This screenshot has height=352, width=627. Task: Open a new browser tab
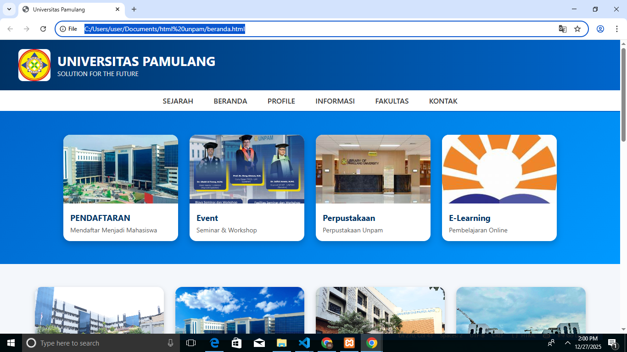134,9
